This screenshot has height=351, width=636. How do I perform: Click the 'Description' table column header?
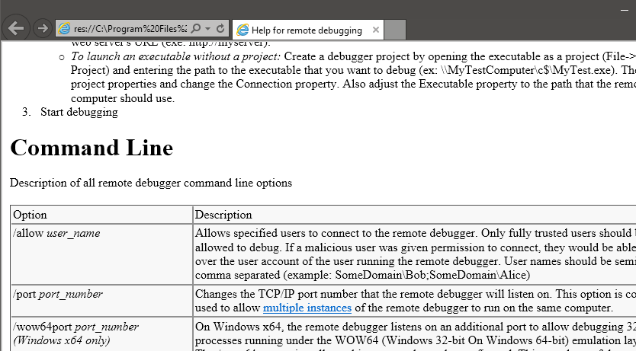coord(223,215)
